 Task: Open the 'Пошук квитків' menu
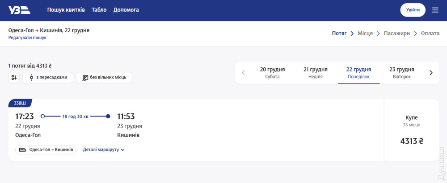click(66, 10)
